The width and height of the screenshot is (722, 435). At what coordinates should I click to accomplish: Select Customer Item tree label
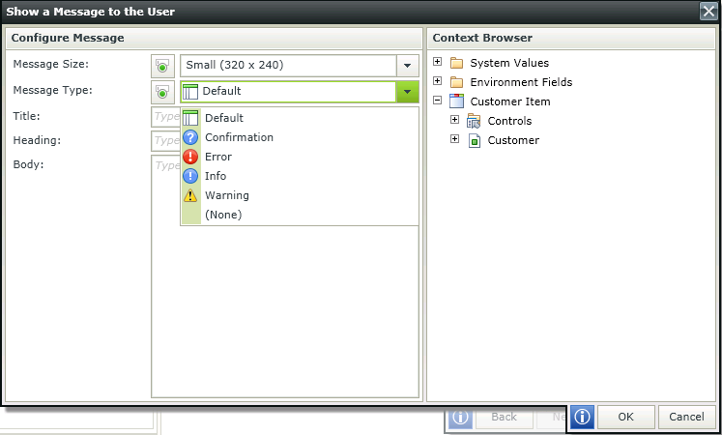pyautogui.click(x=510, y=101)
